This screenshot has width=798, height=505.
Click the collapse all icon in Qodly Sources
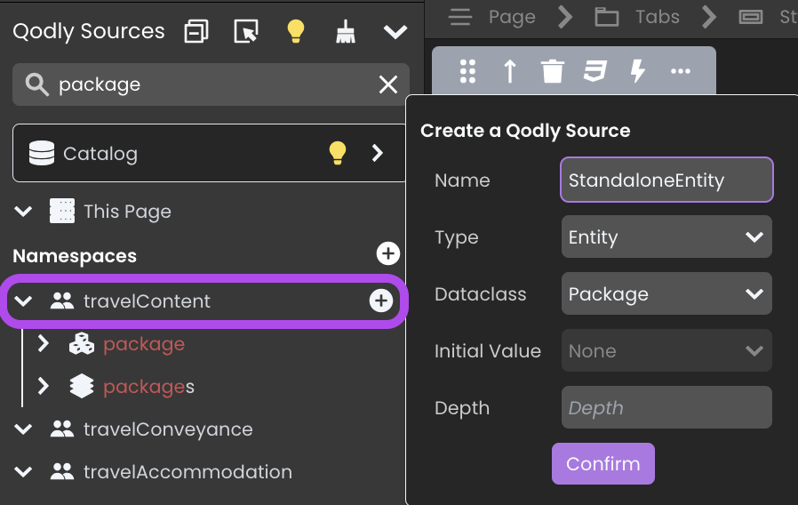196,31
